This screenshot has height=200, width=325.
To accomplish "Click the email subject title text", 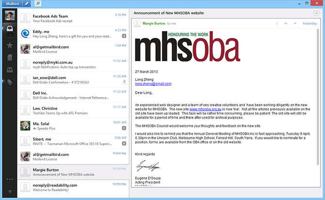I will pyautogui.click(x=169, y=13).
